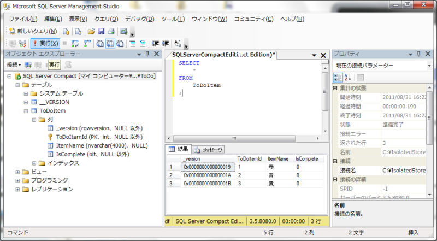Screen dimensions: 437x241
Task: Comment out the selected lines
Action: (133, 43)
